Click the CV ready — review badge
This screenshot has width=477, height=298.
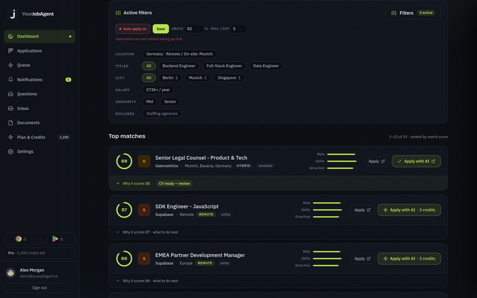coord(174,184)
